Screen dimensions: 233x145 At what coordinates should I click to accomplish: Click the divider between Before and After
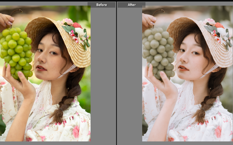click(x=116, y=74)
